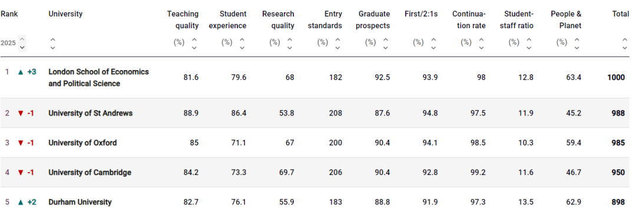Open University of Cambridge entry
This screenshot has width=636, height=215.
[90, 173]
